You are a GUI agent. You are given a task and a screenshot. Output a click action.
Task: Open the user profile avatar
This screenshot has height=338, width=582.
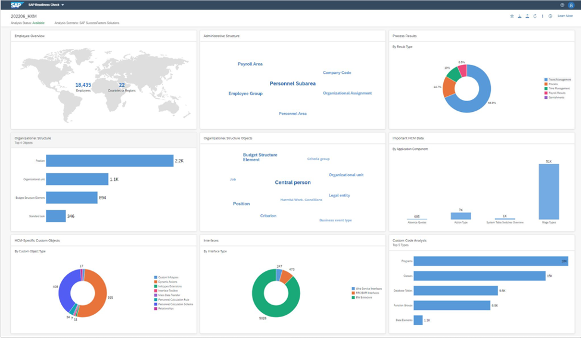571,5
